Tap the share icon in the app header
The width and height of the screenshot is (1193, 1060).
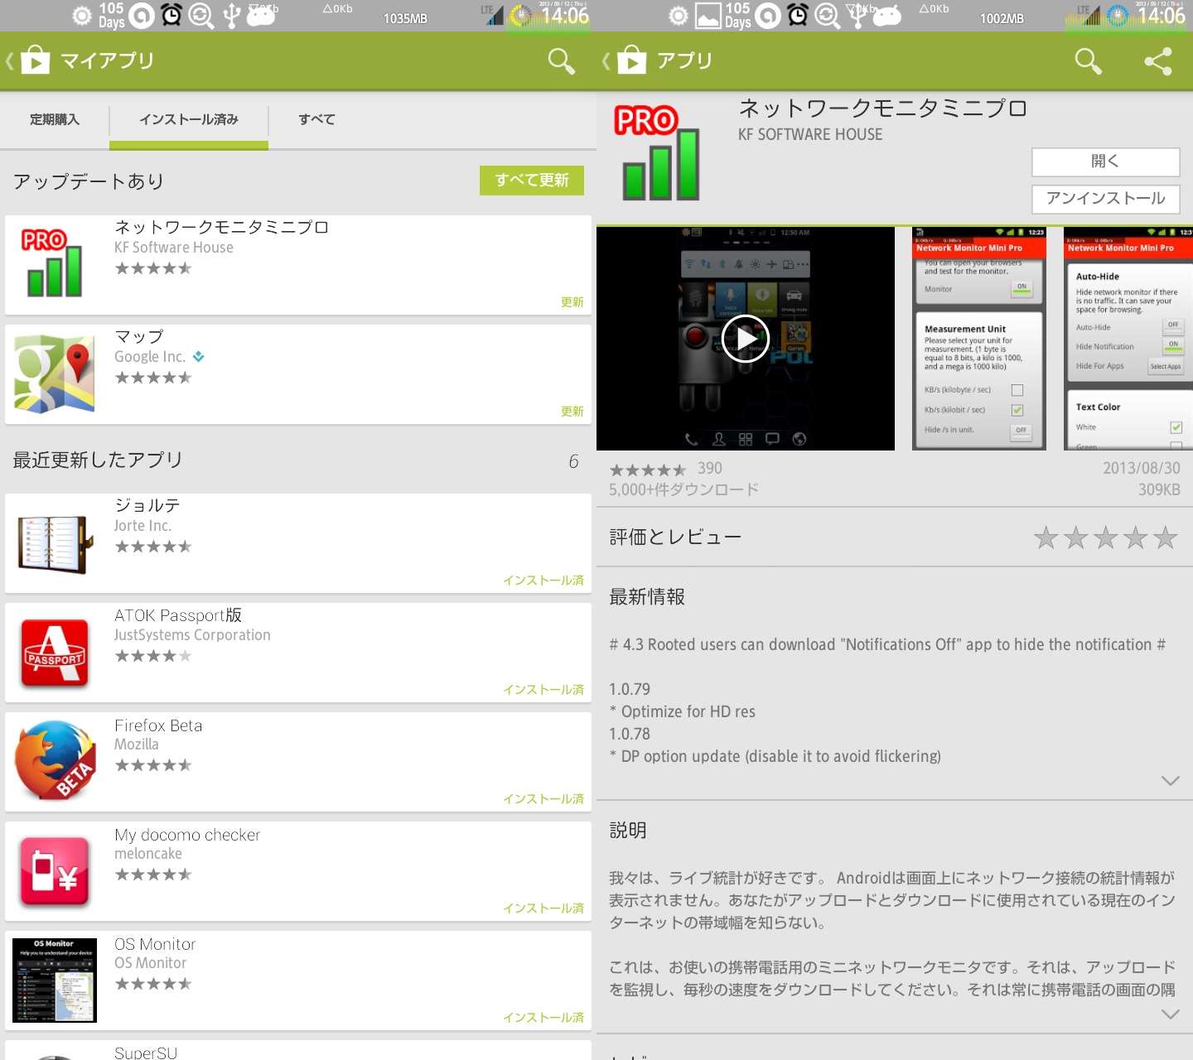[x=1157, y=60]
